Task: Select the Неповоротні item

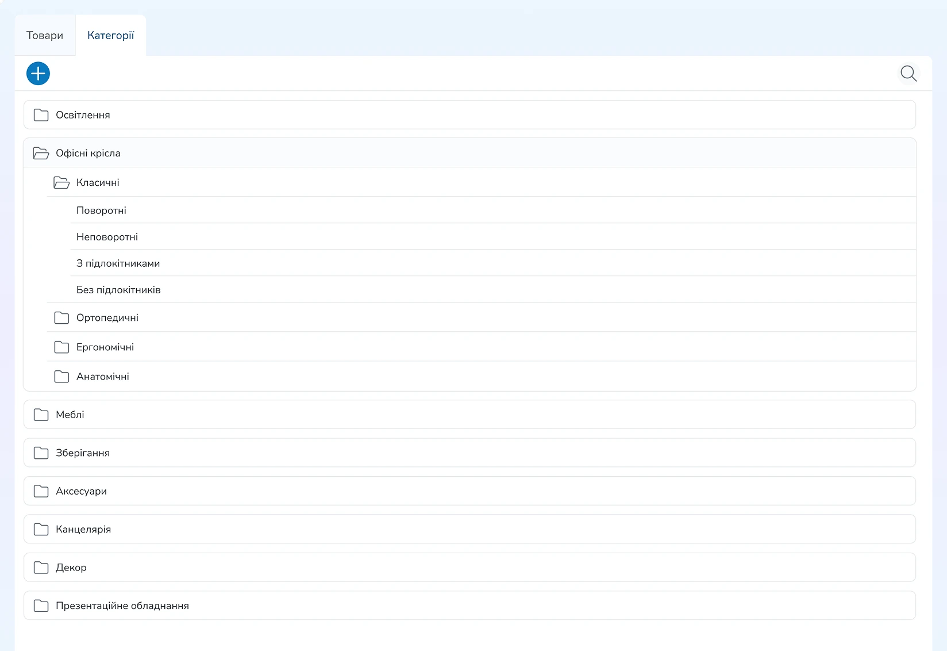Action: 493,237
